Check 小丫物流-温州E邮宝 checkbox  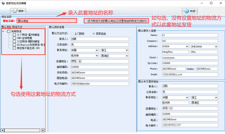14,35
